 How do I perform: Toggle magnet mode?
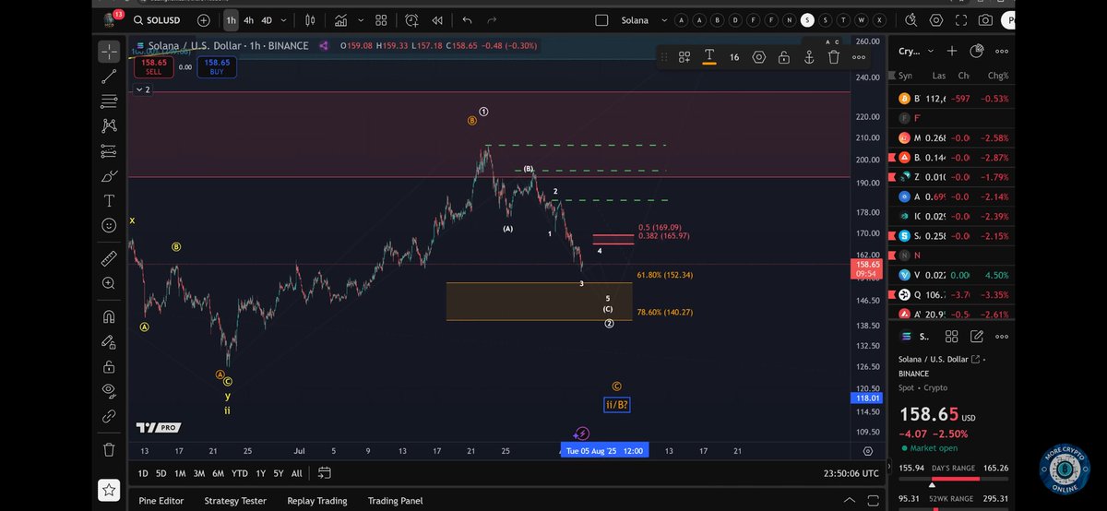click(109, 316)
